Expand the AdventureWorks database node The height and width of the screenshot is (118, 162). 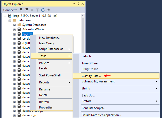[14, 29]
